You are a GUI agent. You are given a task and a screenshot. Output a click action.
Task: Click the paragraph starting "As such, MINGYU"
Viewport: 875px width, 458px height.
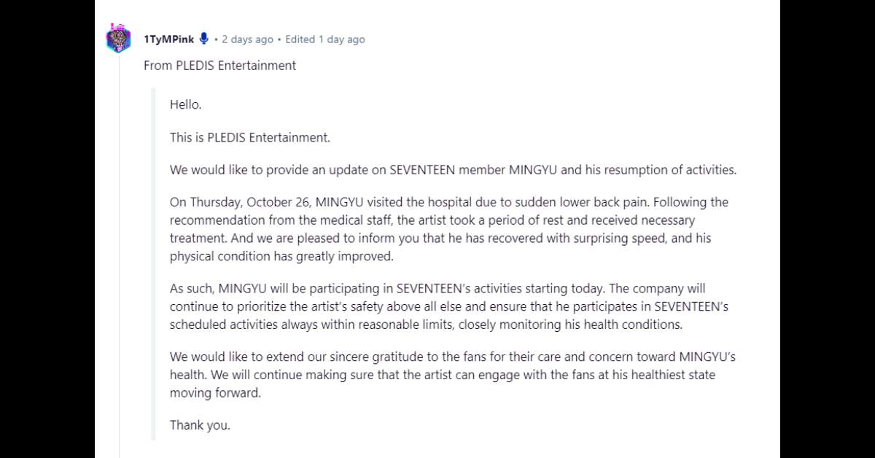click(449, 307)
